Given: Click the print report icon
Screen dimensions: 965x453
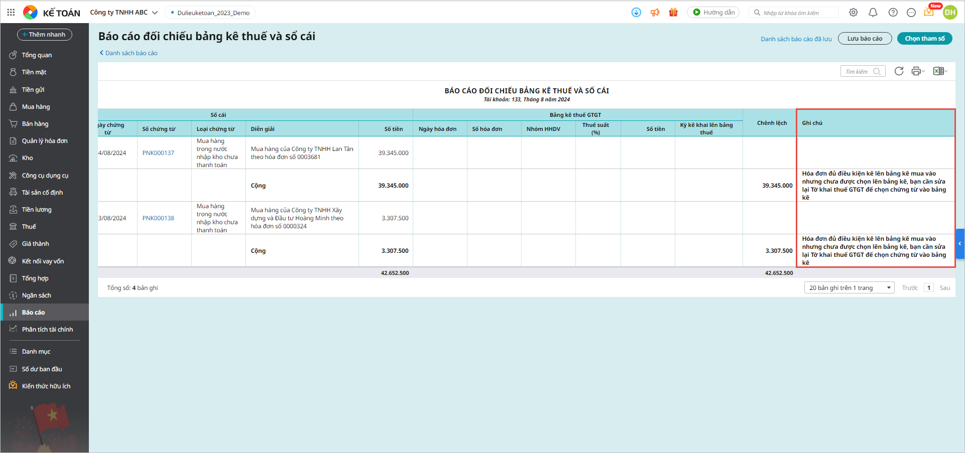Looking at the screenshot, I should [916, 71].
